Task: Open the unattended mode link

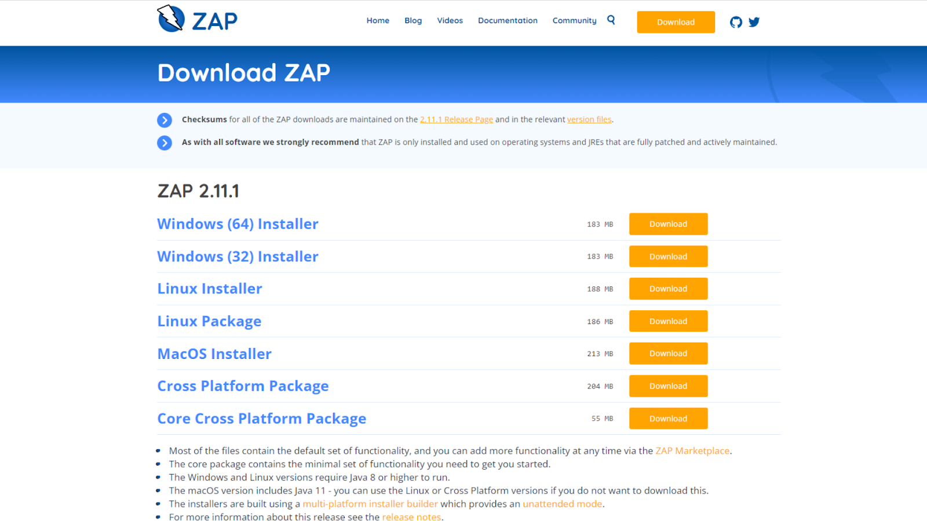Action: point(562,504)
